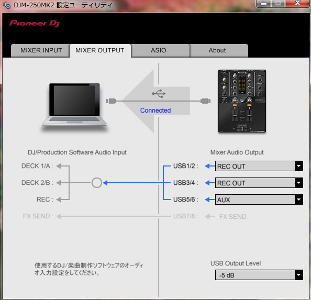Image resolution: width=311 pixels, height=300 pixels.
Task: Click the USB3/4 label
Action: click(186, 183)
